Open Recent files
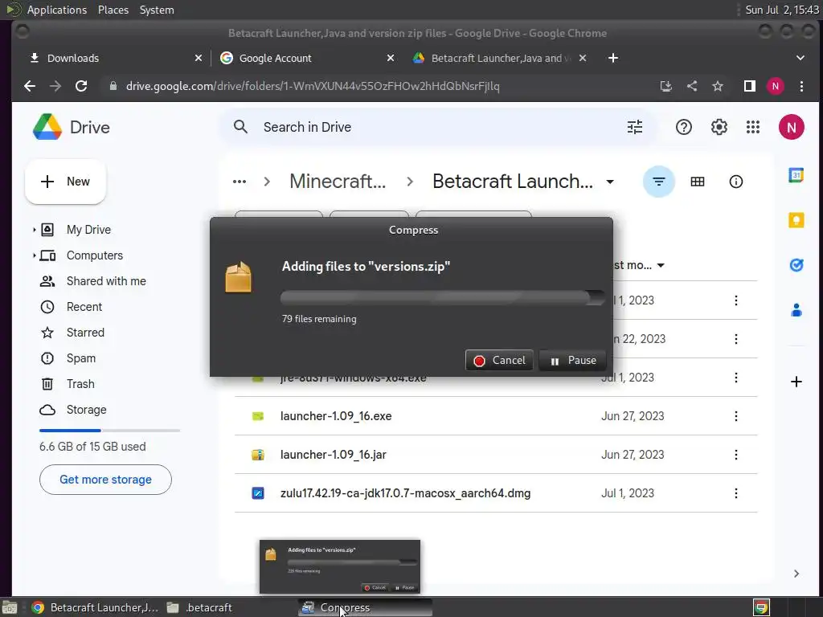 84,307
